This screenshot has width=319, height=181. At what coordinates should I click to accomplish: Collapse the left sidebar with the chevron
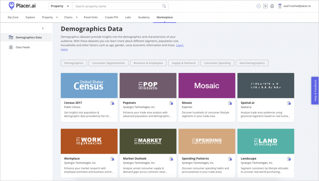click(x=43, y=28)
